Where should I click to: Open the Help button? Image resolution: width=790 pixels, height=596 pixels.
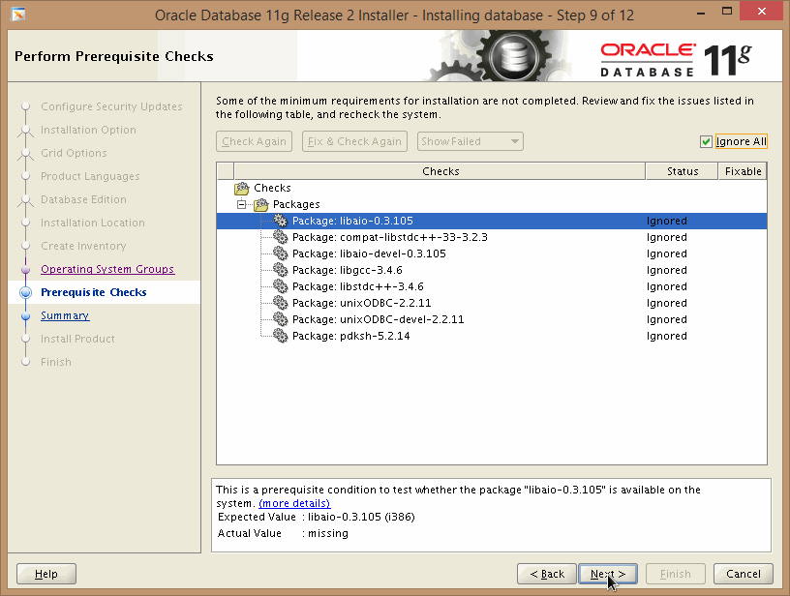click(46, 574)
